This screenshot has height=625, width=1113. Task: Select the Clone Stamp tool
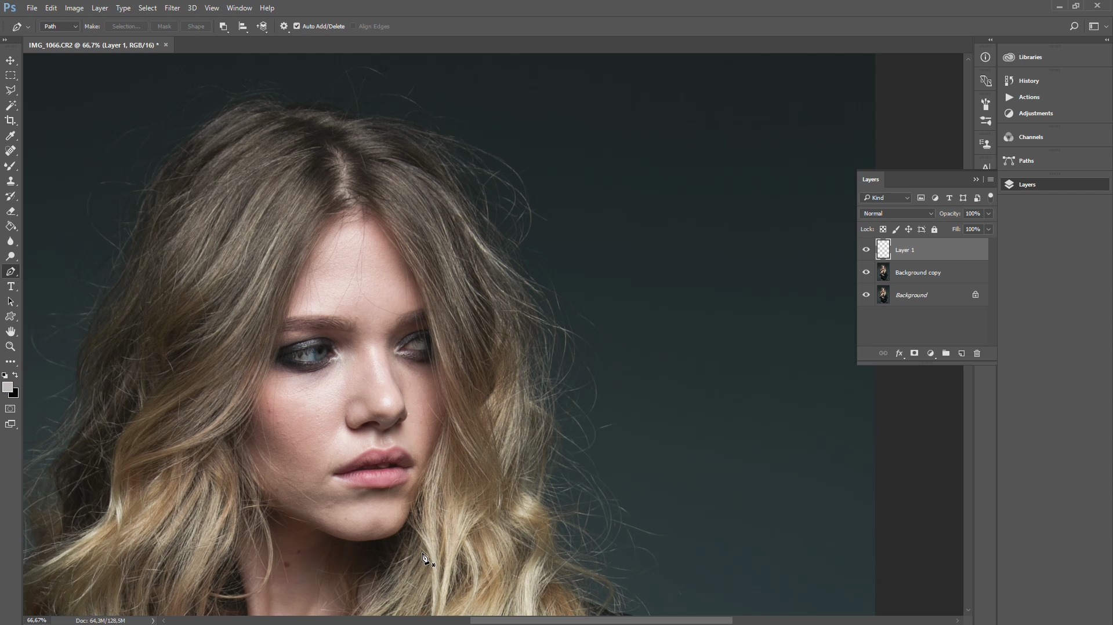pyautogui.click(x=10, y=181)
